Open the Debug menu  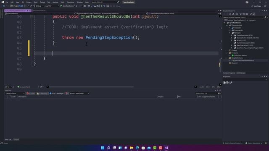pos(42,2)
